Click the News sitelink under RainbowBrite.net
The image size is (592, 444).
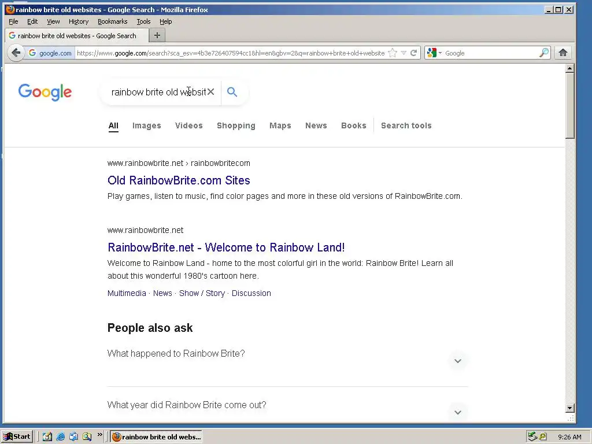pyautogui.click(x=162, y=293)
